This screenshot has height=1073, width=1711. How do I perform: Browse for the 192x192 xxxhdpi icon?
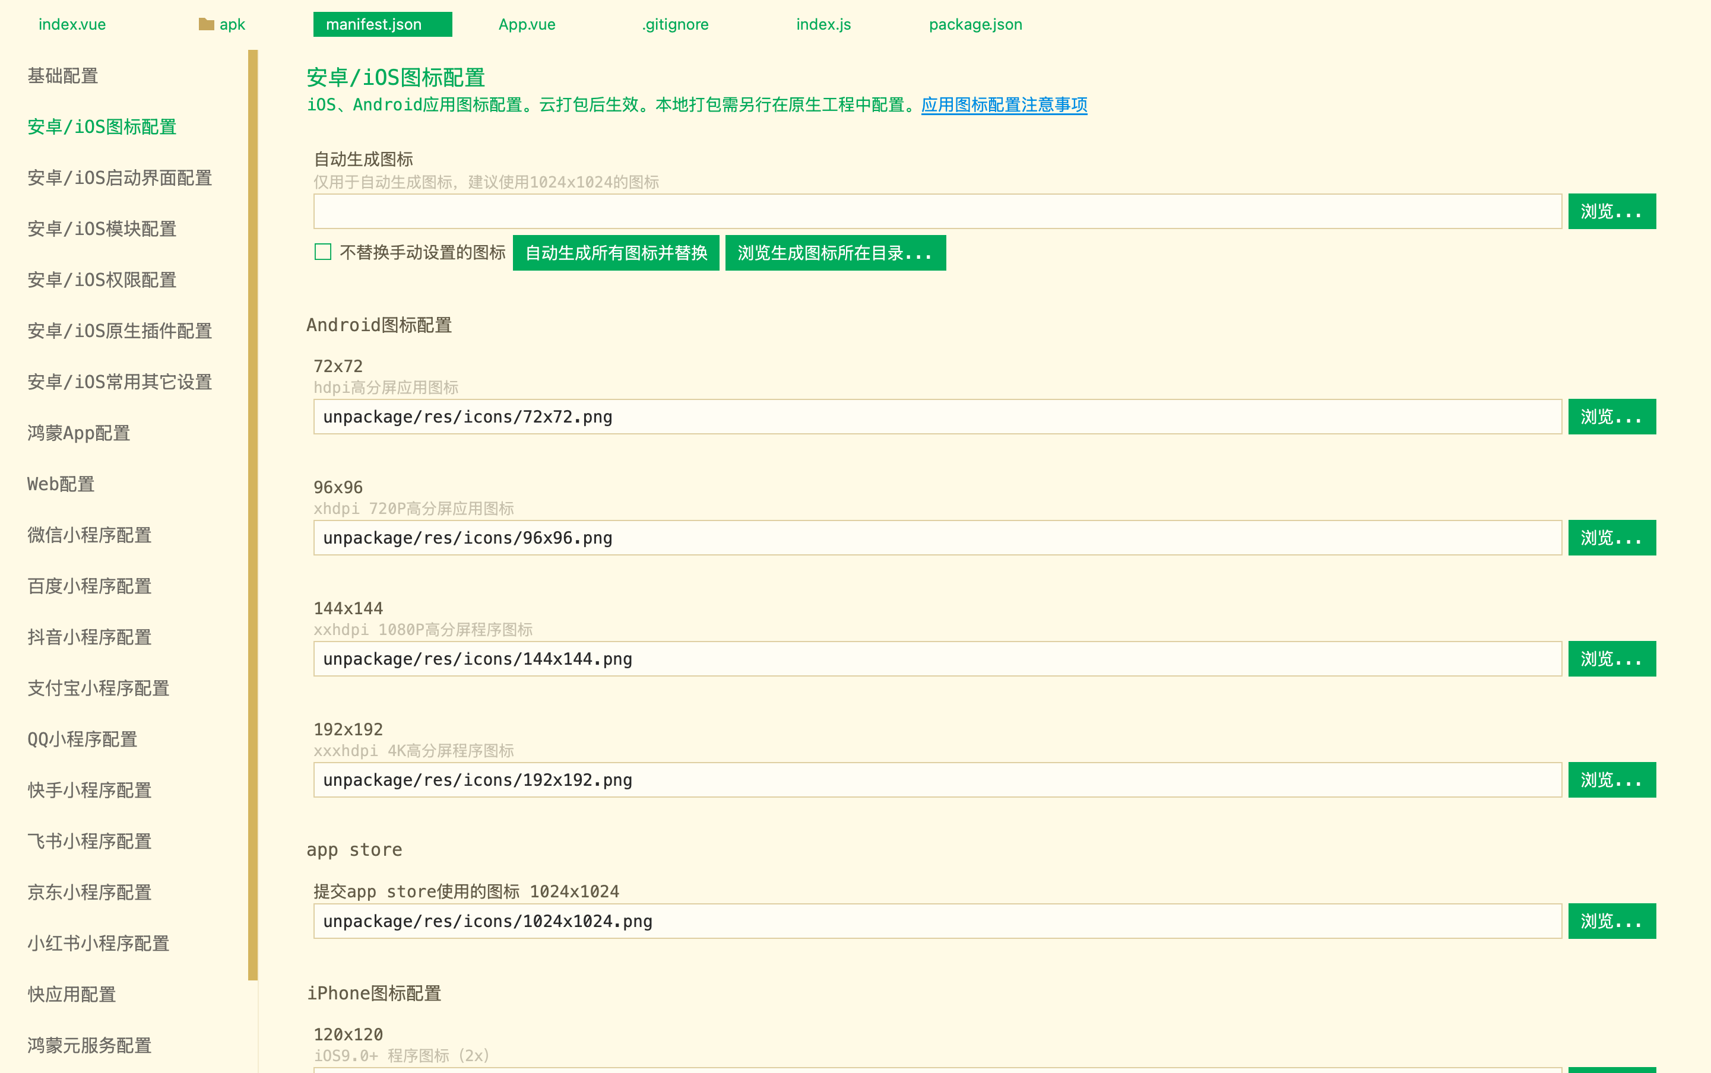(x=1612, y=780)
